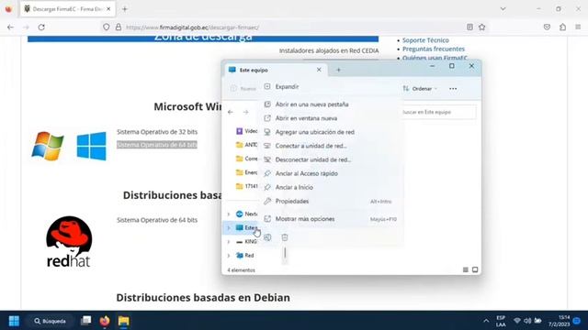This screenshot has height=330, width=588.
Task: Open the ANT folder in Explorer sidebar
Action: click(x=246, y=145)
